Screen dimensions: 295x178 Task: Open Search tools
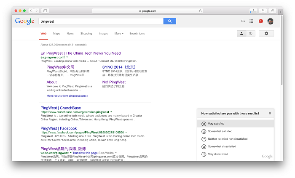click(137, 33)
